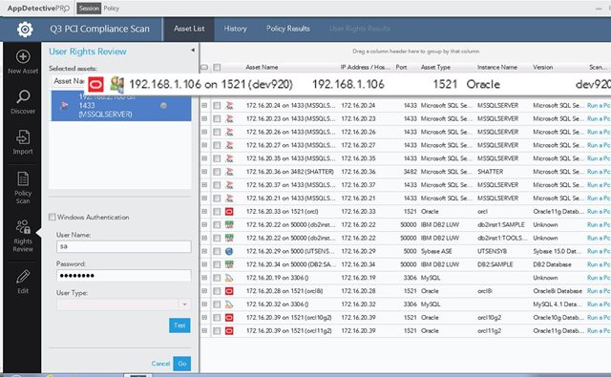Switch to the Asset List tab

189,29
